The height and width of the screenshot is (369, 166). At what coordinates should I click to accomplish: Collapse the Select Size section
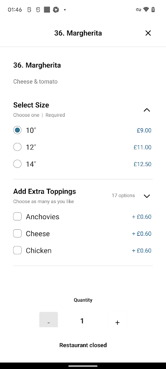(147, 110)
